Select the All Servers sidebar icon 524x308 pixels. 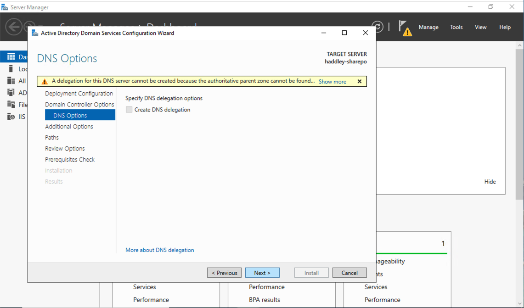click(x=11, y=81)
